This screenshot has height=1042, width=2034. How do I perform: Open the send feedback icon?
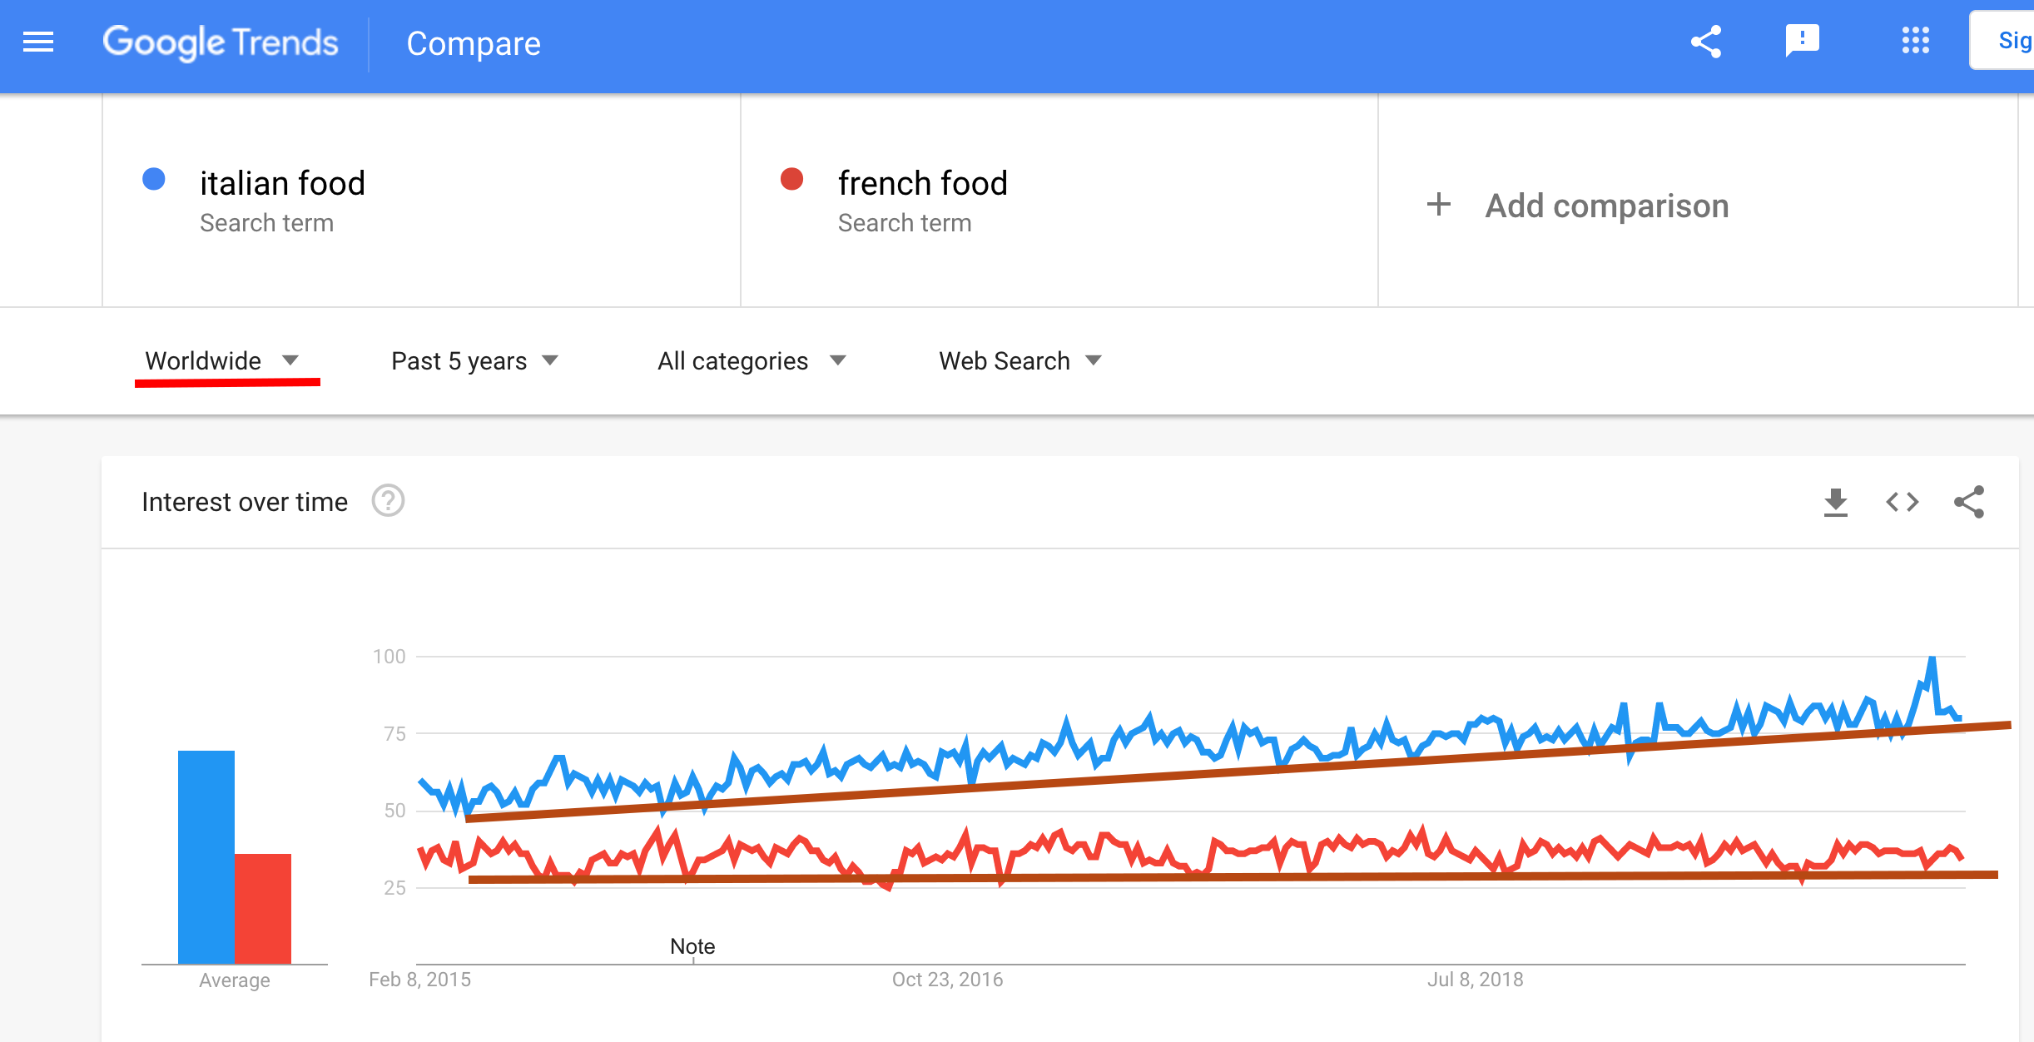[1802, 41]
